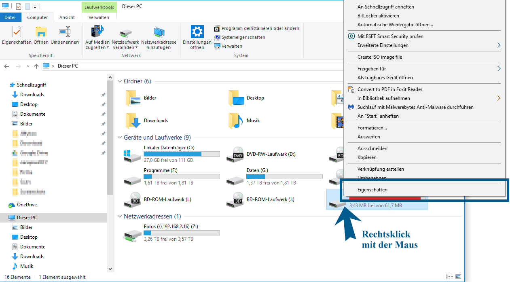Click Programm deinstallieren oder ändern
The image size is (510, 282).
[257, 28]
